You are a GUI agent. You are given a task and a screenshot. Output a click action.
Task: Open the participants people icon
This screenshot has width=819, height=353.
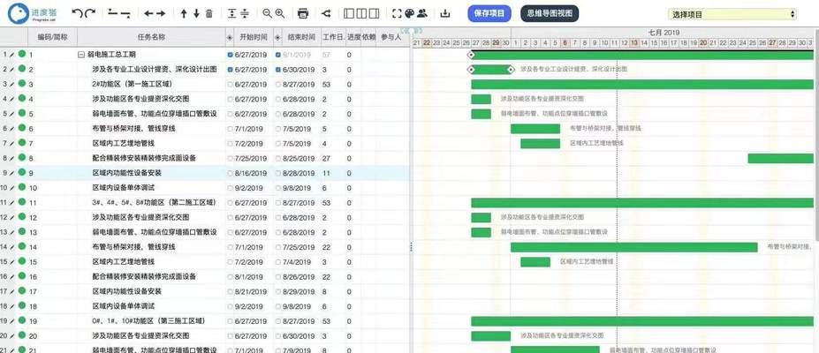422,13
